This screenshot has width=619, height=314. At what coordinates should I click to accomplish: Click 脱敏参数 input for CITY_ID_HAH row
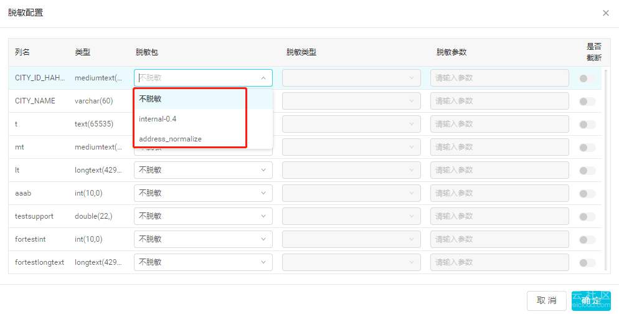click(x=499, y=78)
